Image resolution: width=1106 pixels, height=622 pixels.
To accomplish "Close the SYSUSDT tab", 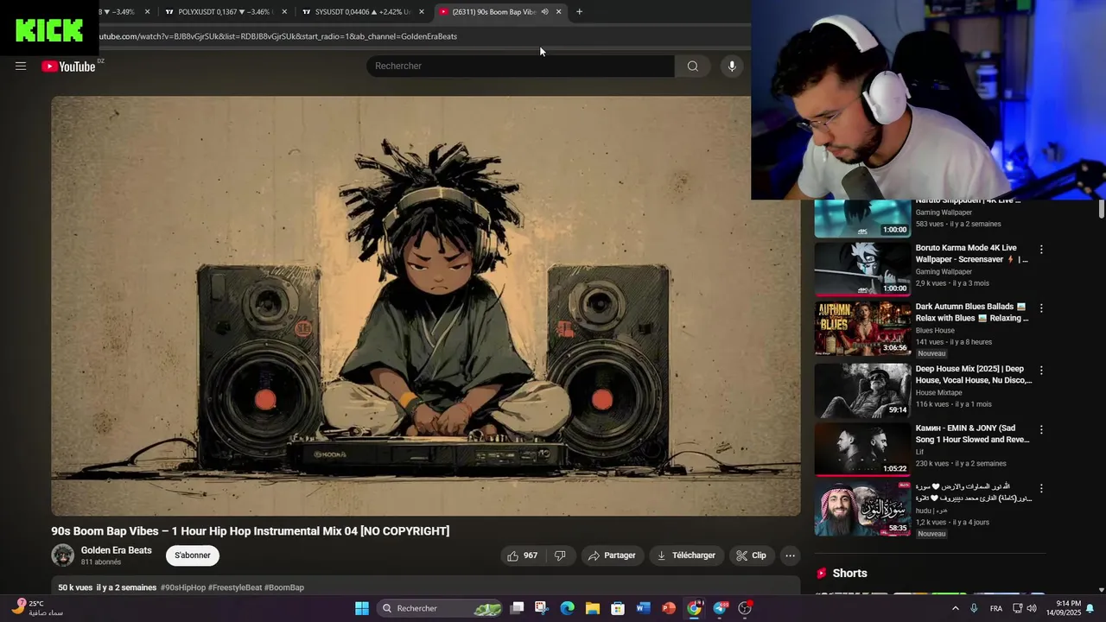I will click(422, 12).
